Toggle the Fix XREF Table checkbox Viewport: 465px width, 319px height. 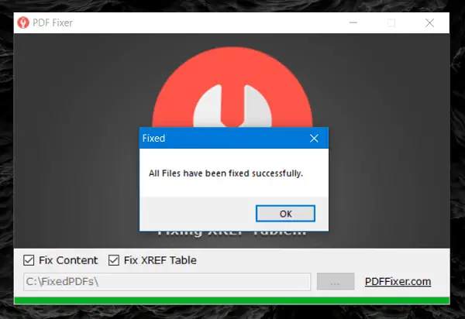[x=114, y=260]
